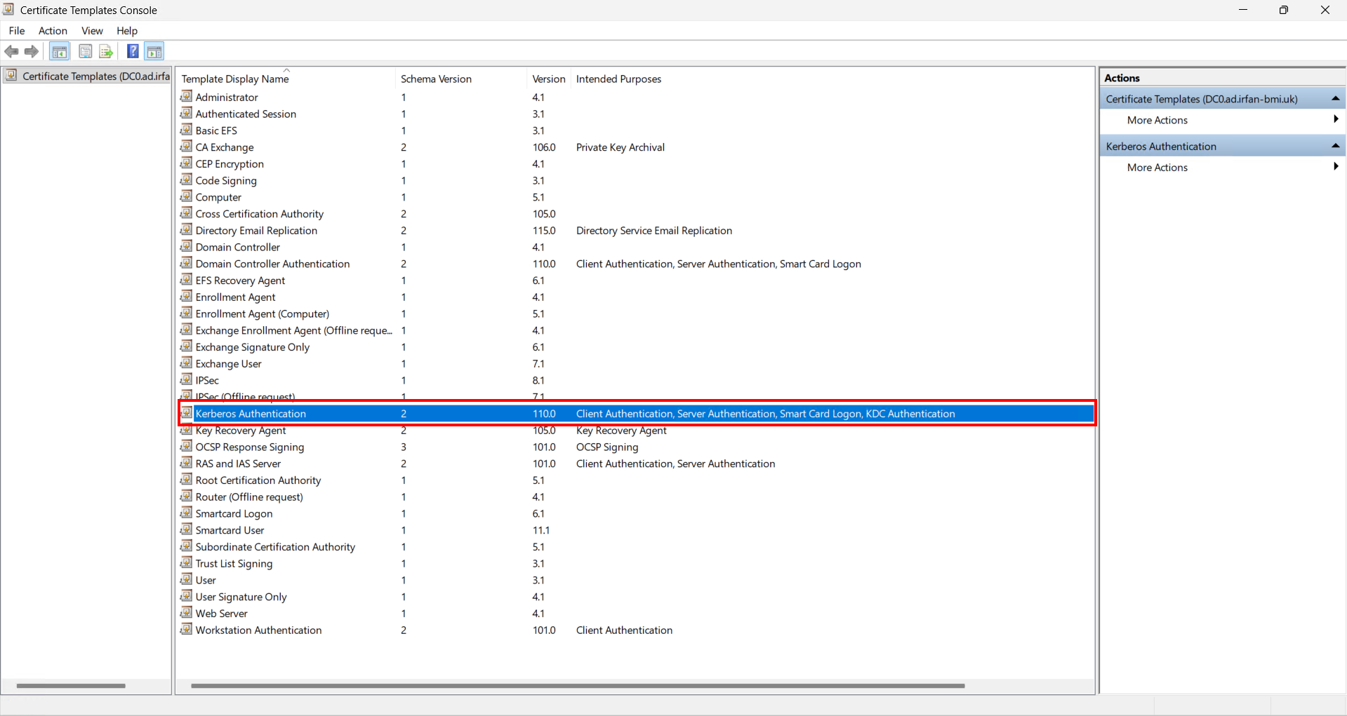Open the blue Help toolbar icon

click(133, 51)
